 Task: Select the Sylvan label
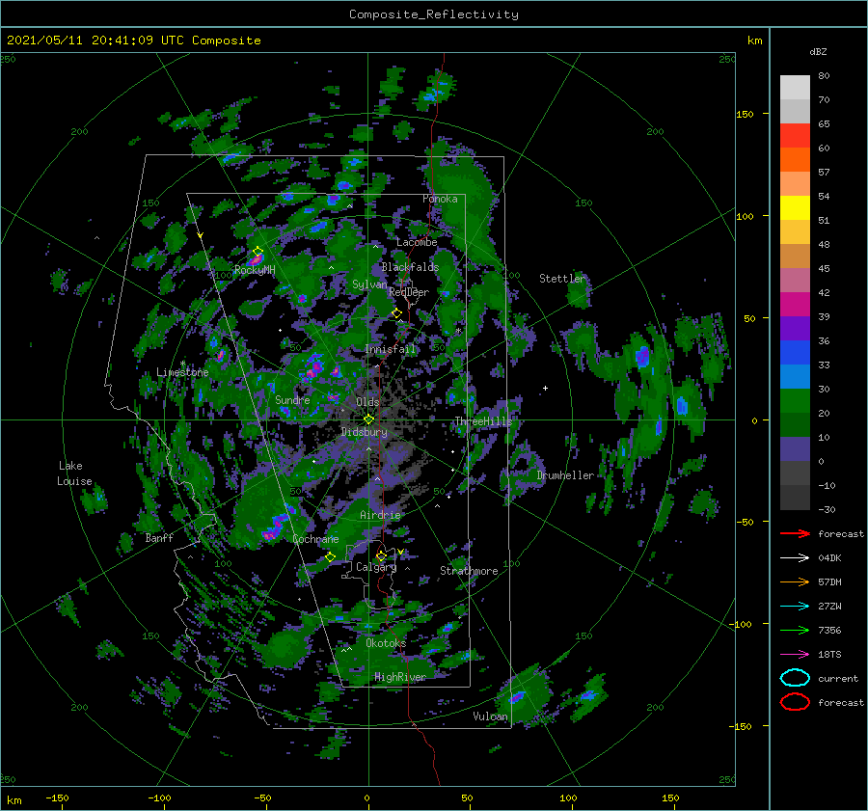tap(369, 284)
